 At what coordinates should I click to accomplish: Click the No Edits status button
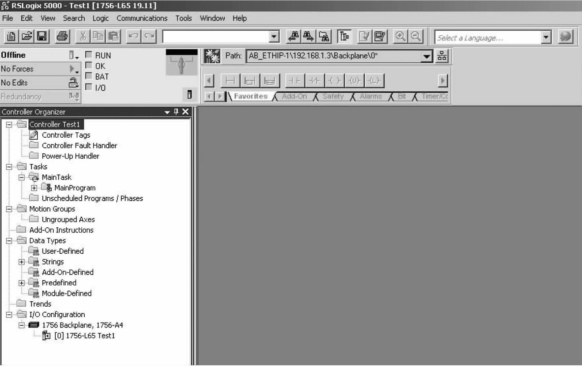[40, 83]
